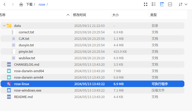Click the 7 MB size cell
The width and height of the screenshot is (192, 111).
click(x=117, y=71)
